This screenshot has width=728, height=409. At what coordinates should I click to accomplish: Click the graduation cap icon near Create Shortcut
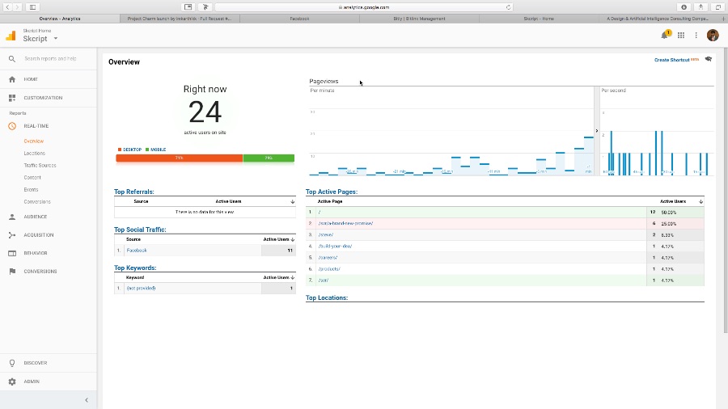[x=708, y=59]
